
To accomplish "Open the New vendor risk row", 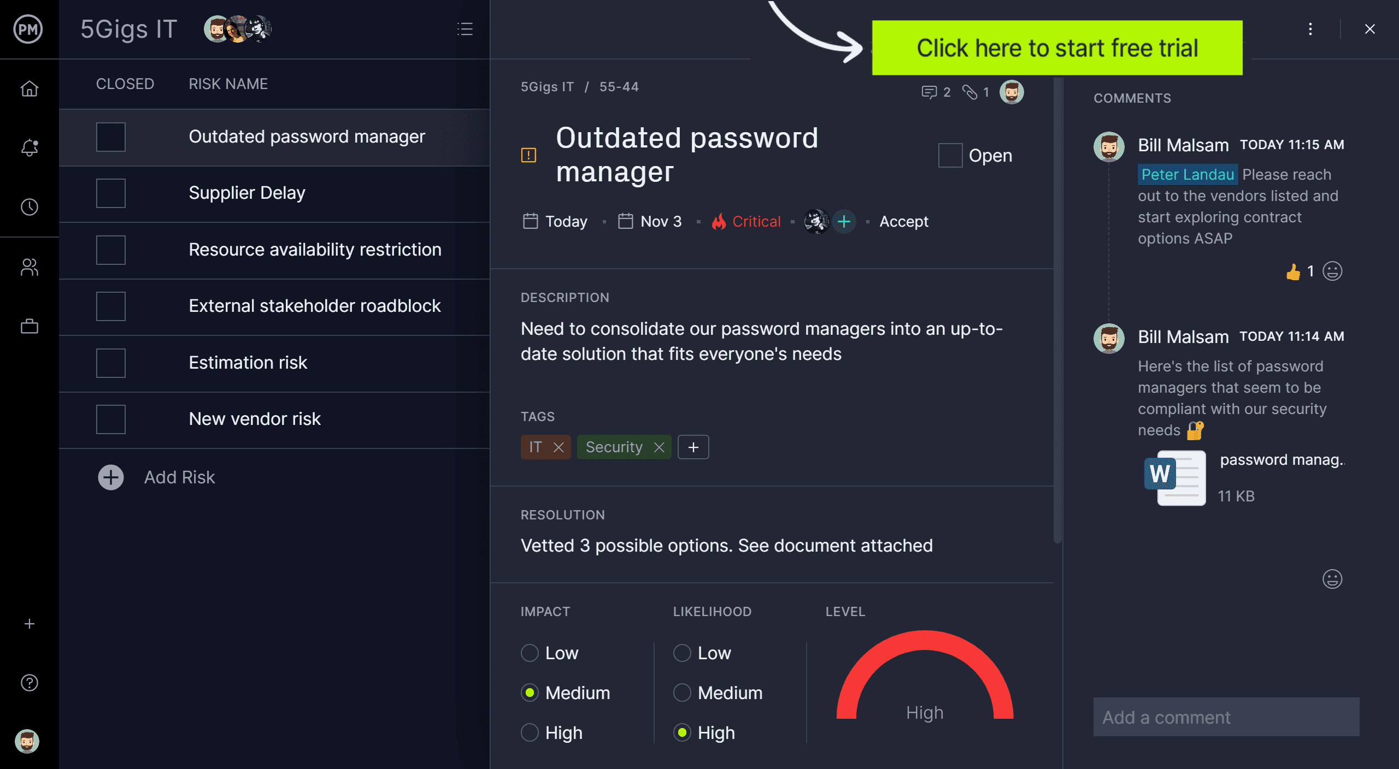I will click(x=274, y=419).
